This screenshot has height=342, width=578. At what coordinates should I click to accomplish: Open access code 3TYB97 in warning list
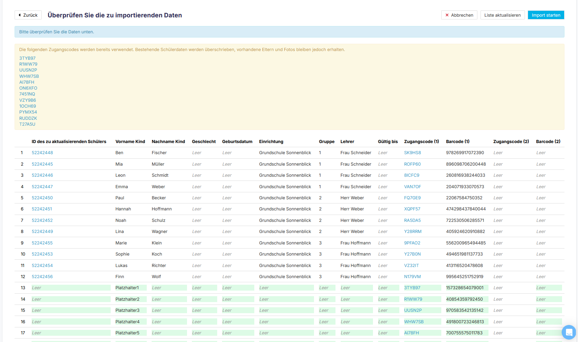27,58
